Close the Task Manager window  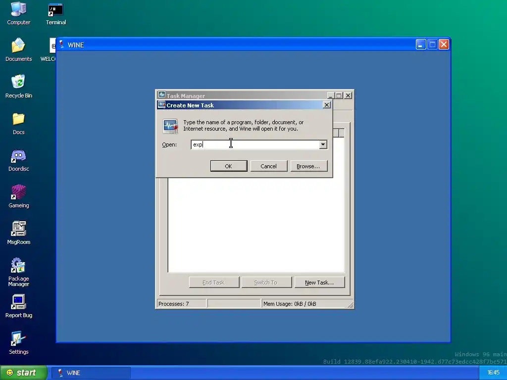[x=348, y=95]
